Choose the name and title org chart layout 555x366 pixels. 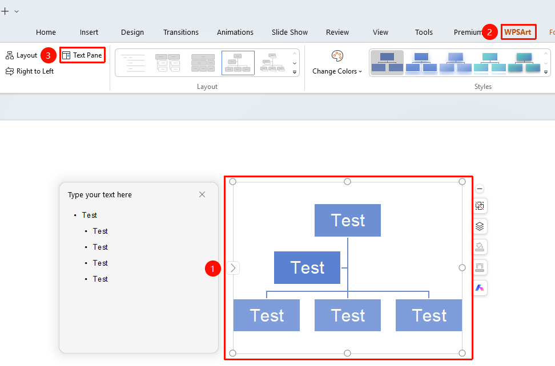[x=272, y=63]
